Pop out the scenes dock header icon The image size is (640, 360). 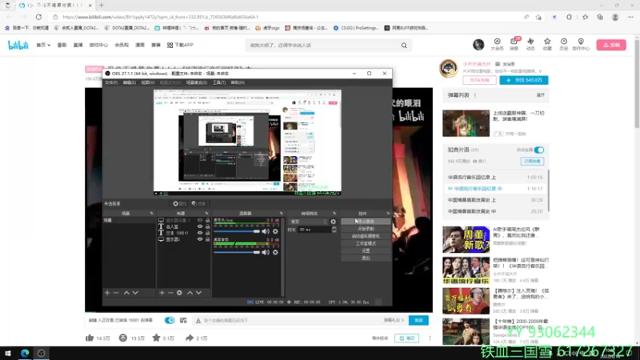pos(151,214)
